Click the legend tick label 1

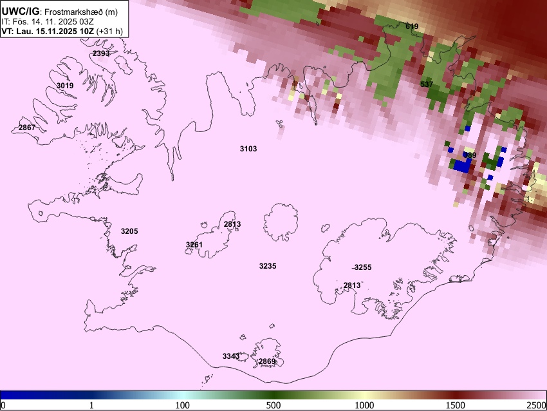[x=91, y=405]
